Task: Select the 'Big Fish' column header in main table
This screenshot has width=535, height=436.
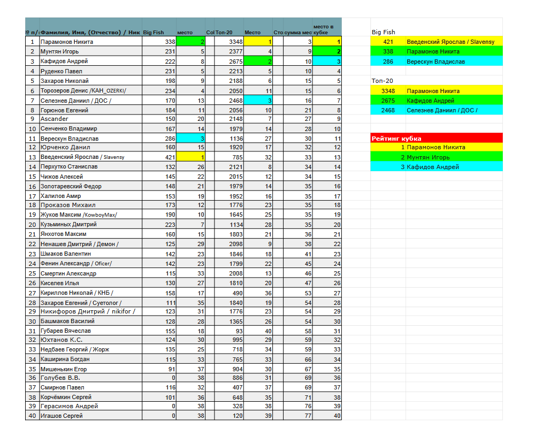Action: 159,32
